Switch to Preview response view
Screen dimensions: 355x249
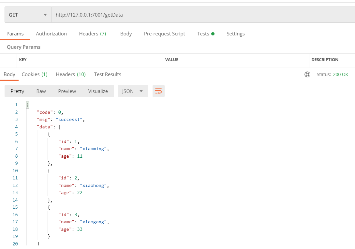click(67, 91)
